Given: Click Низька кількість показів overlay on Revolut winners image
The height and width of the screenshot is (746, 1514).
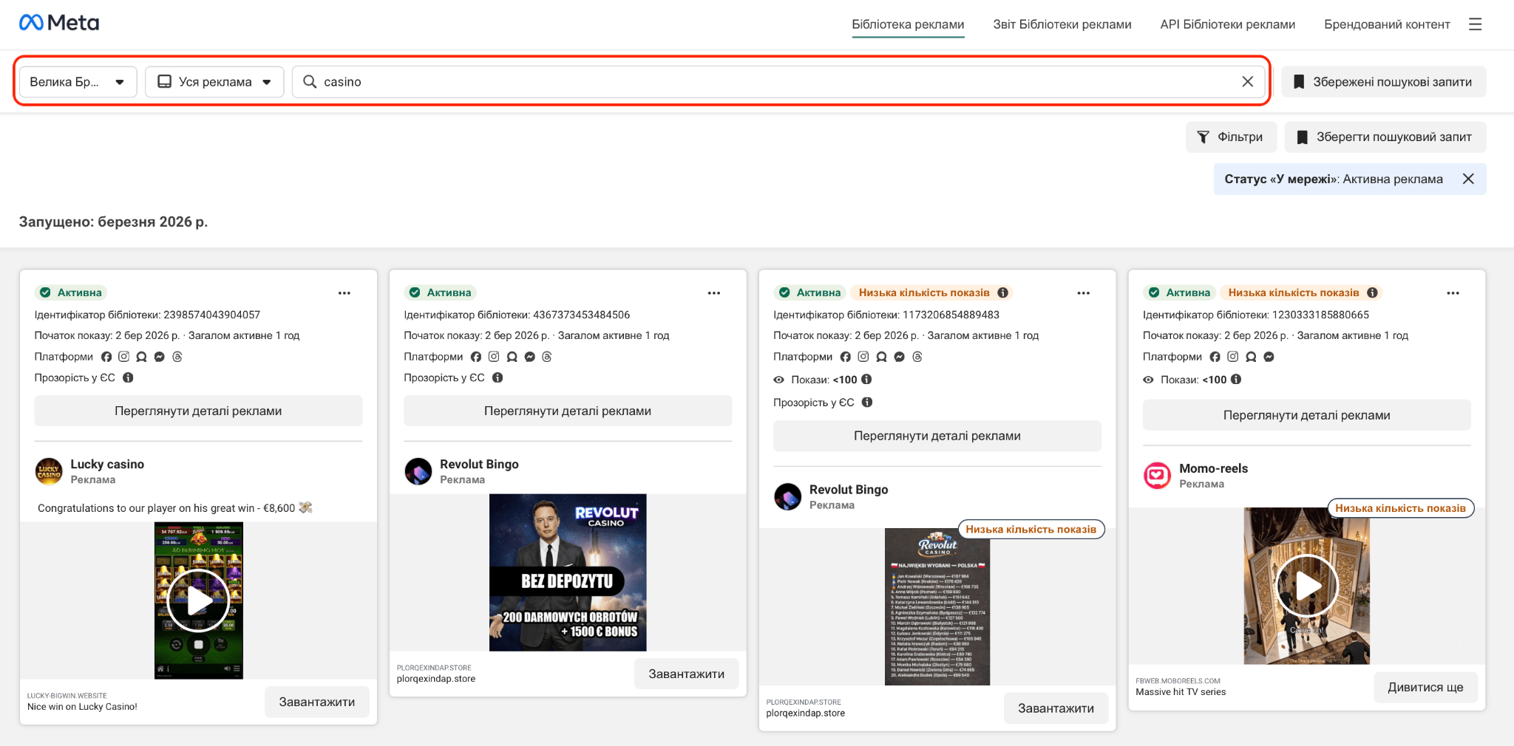Looking at the screenshot, I should [1031, 530].
